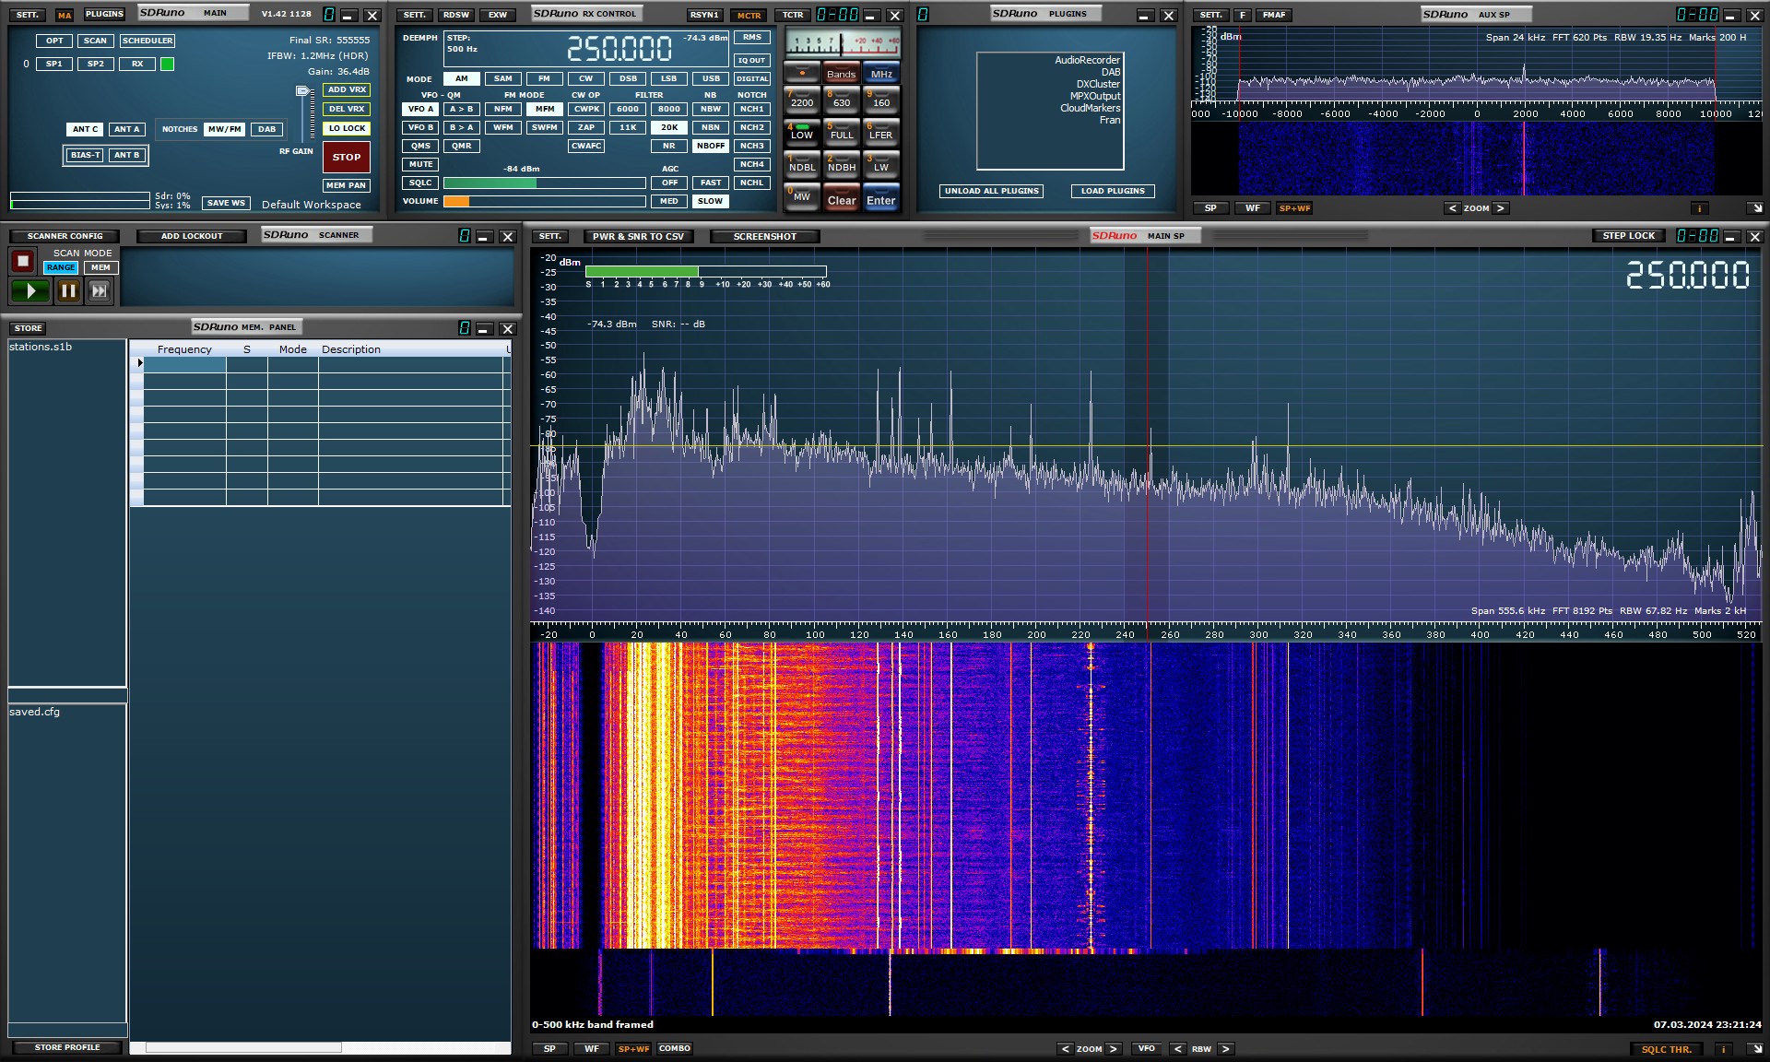
Task: Click the memory panel horizontal scrollbar
Action: pos(243,1047)
